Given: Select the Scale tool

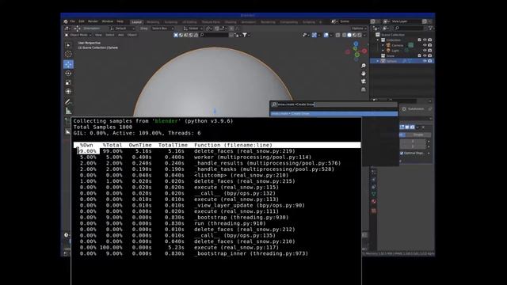Looking at the screenshot, I should 68,82.
